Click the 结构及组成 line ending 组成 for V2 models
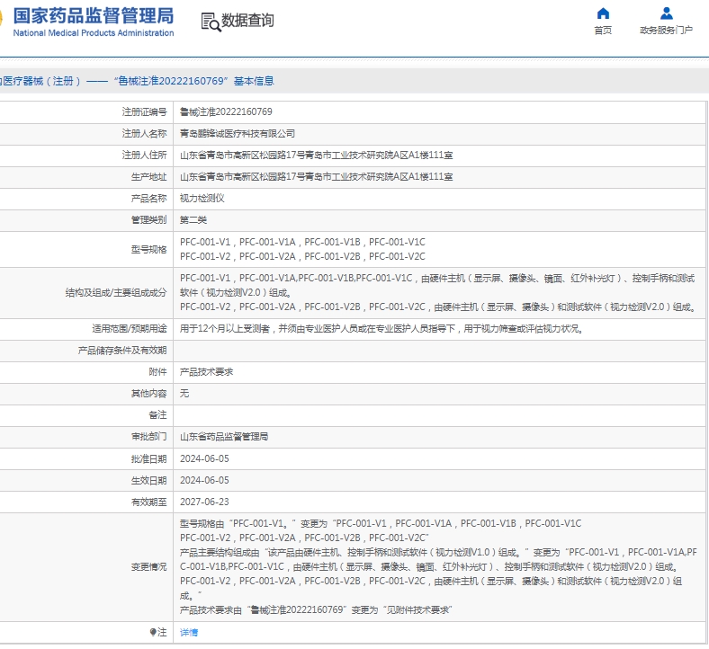The height and width of the screenshot is (649, 709). (437, 307)
